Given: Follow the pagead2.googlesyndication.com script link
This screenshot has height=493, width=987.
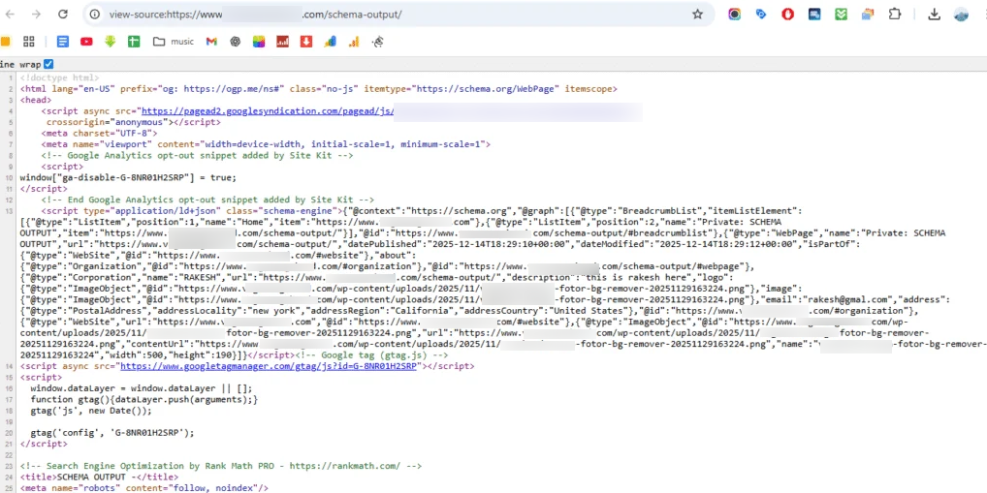Looking at the screenshot, I should (269, 111).
